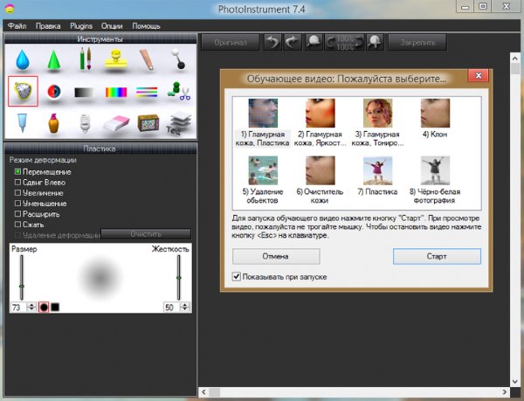Viewport: 524px width, 401px height.
Task: Select tutorial 6 Очиститель кожи
Action: point(320,180)
